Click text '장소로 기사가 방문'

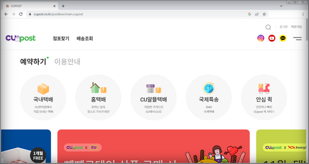(x=98, y=112)
